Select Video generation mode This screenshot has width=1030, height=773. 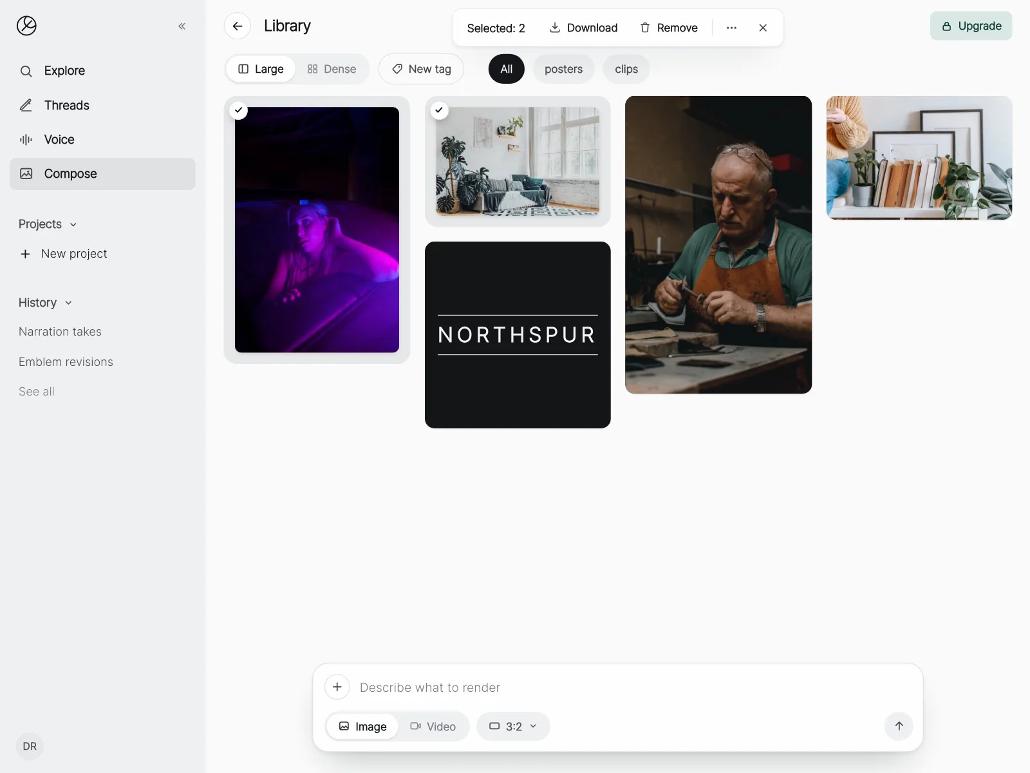(x=433, y=727)
